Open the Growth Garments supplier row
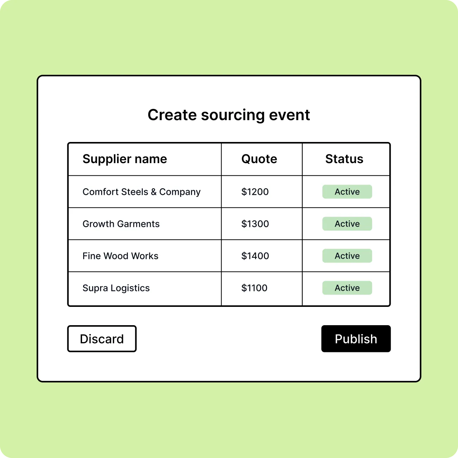The image size is (458, 458). tap(229, 224)
